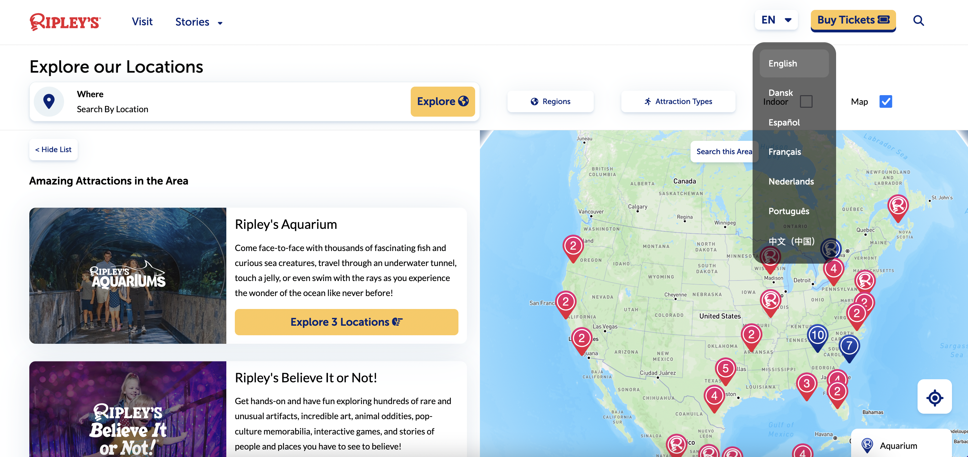The width and height of the screenshot is (968, 457).
Task: Open the Ripley's Aquariums card thumbnail
Action: (x=128, y=275)
